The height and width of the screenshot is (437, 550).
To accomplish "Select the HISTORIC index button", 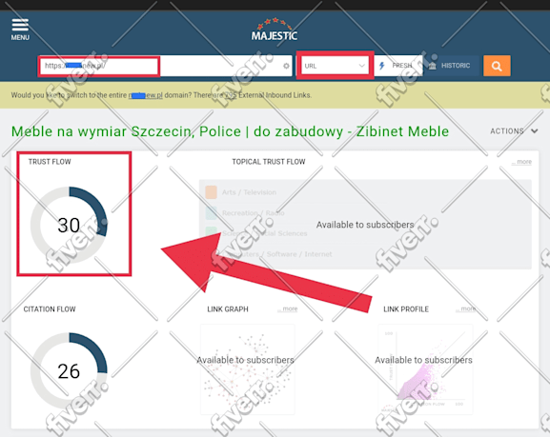I will [450, 66].
